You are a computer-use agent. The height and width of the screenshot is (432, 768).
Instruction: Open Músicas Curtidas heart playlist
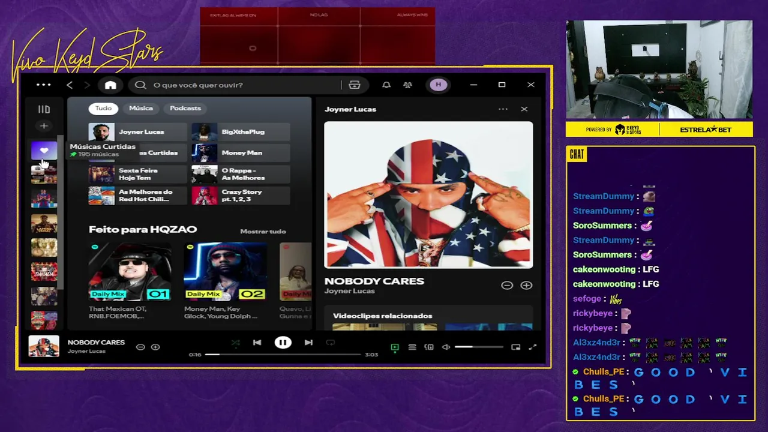pyautogui.click(x=44, y=151)
